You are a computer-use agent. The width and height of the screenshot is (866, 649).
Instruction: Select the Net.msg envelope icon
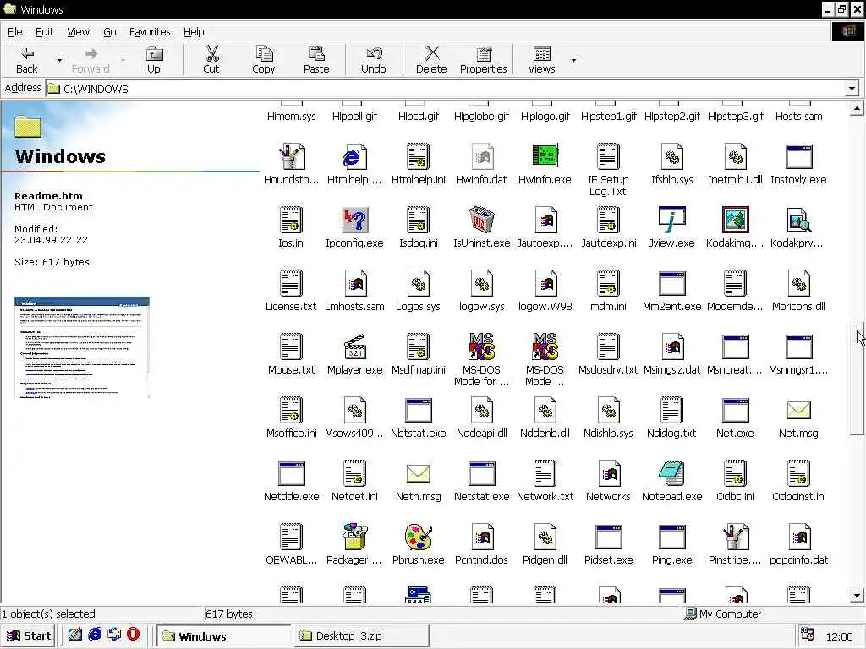coord(798,410)
